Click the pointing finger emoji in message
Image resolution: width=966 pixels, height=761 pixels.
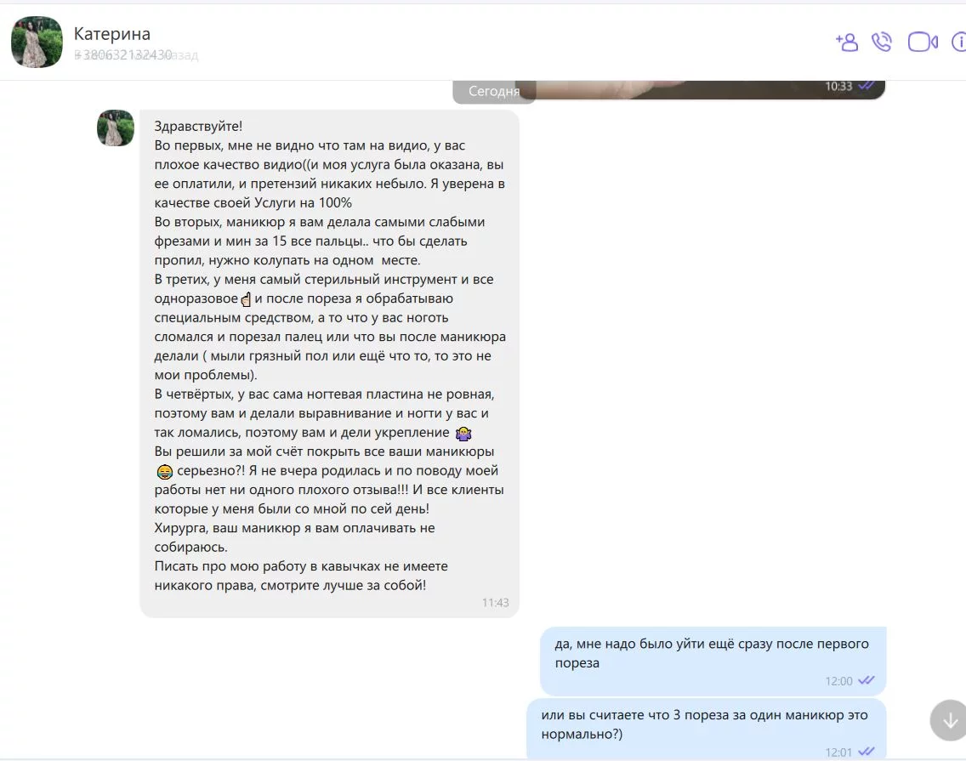(x=246, y=299)
